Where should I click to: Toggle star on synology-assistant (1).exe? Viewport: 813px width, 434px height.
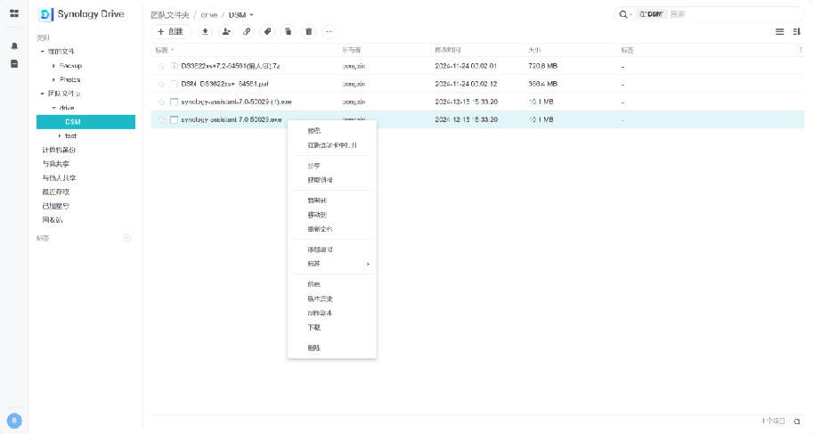(x=161, y=102)
